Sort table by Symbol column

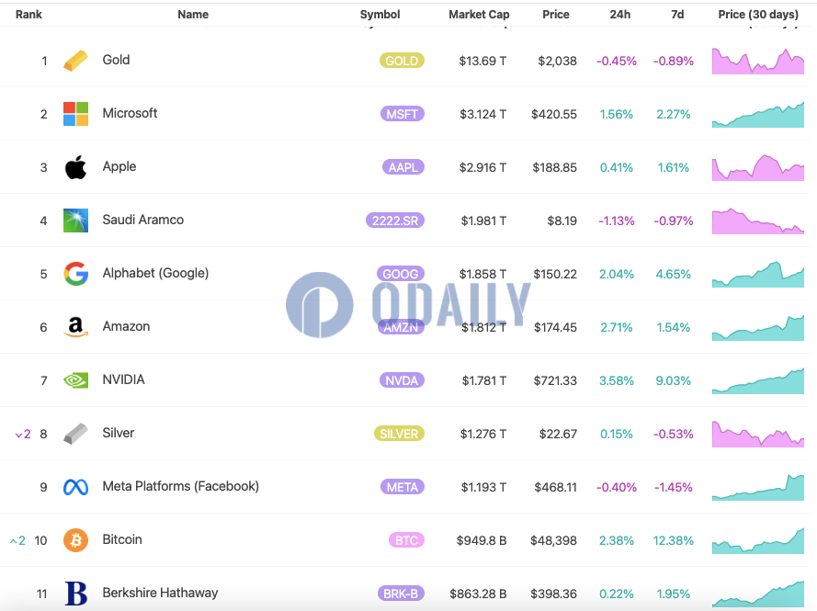point(380,15)
